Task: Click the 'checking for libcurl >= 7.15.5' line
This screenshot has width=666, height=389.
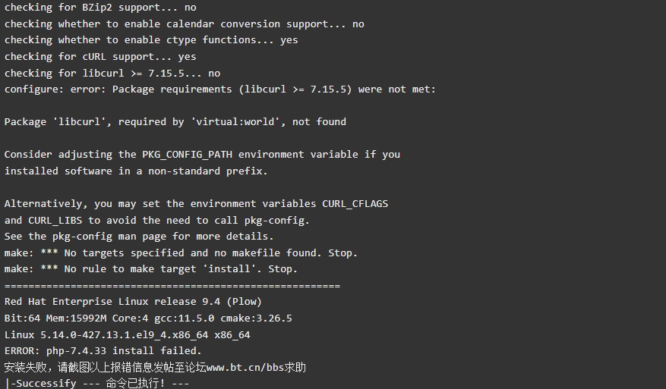Action: pos(112,74)
